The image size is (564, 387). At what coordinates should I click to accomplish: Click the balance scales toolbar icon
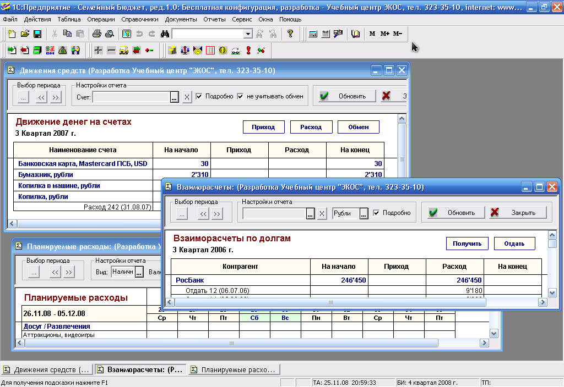tap(185, 50)
